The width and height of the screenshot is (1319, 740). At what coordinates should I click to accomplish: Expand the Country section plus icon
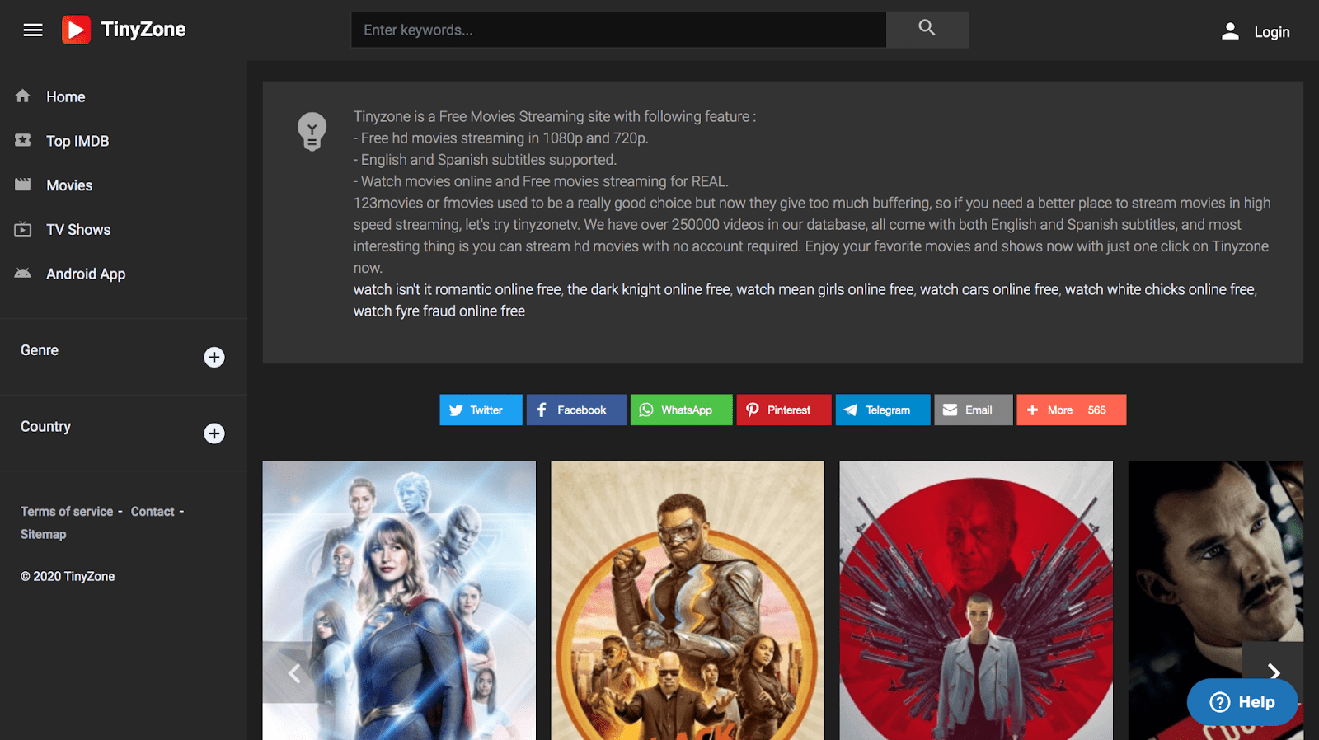pos(214,433)
